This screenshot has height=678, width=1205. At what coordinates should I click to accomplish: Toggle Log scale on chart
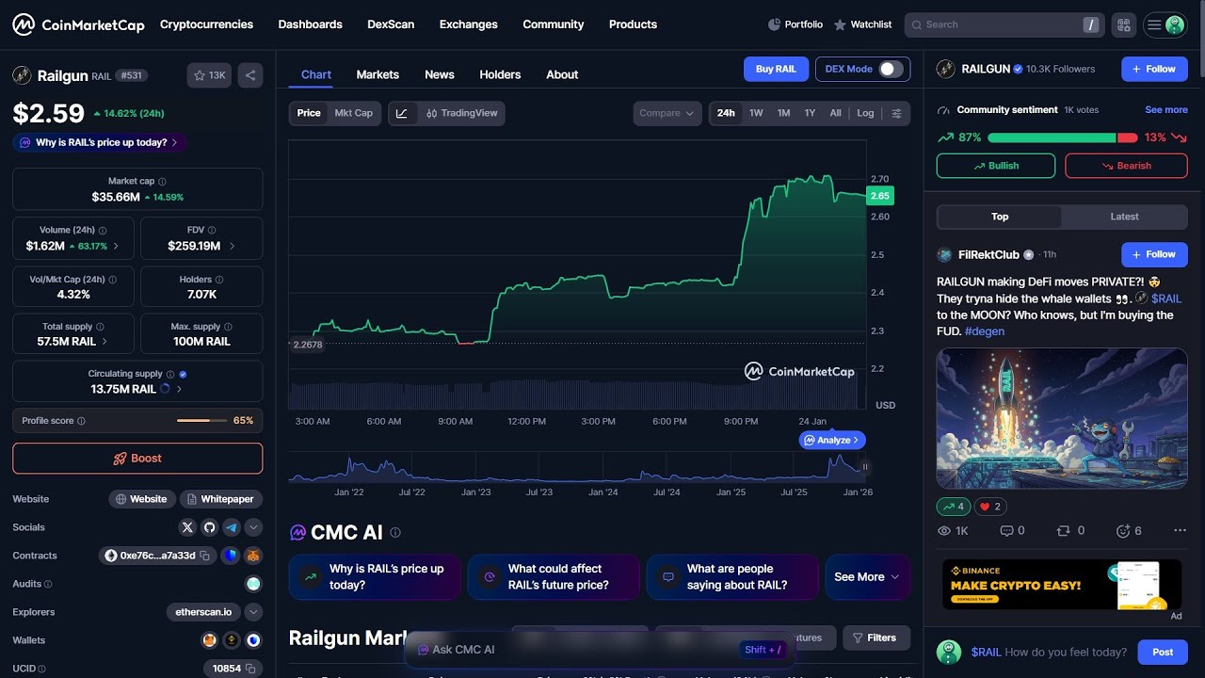pos(865,113)
